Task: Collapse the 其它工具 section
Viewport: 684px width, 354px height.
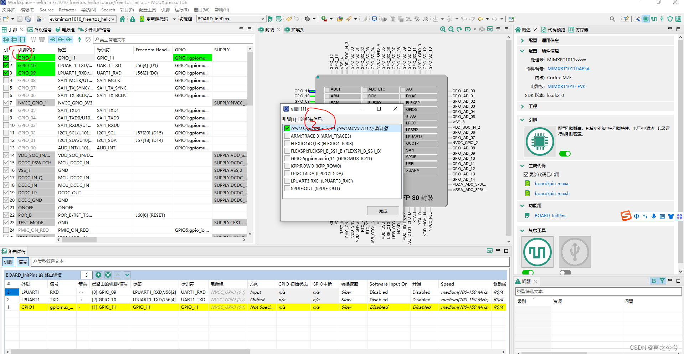Action: (522, 230)
